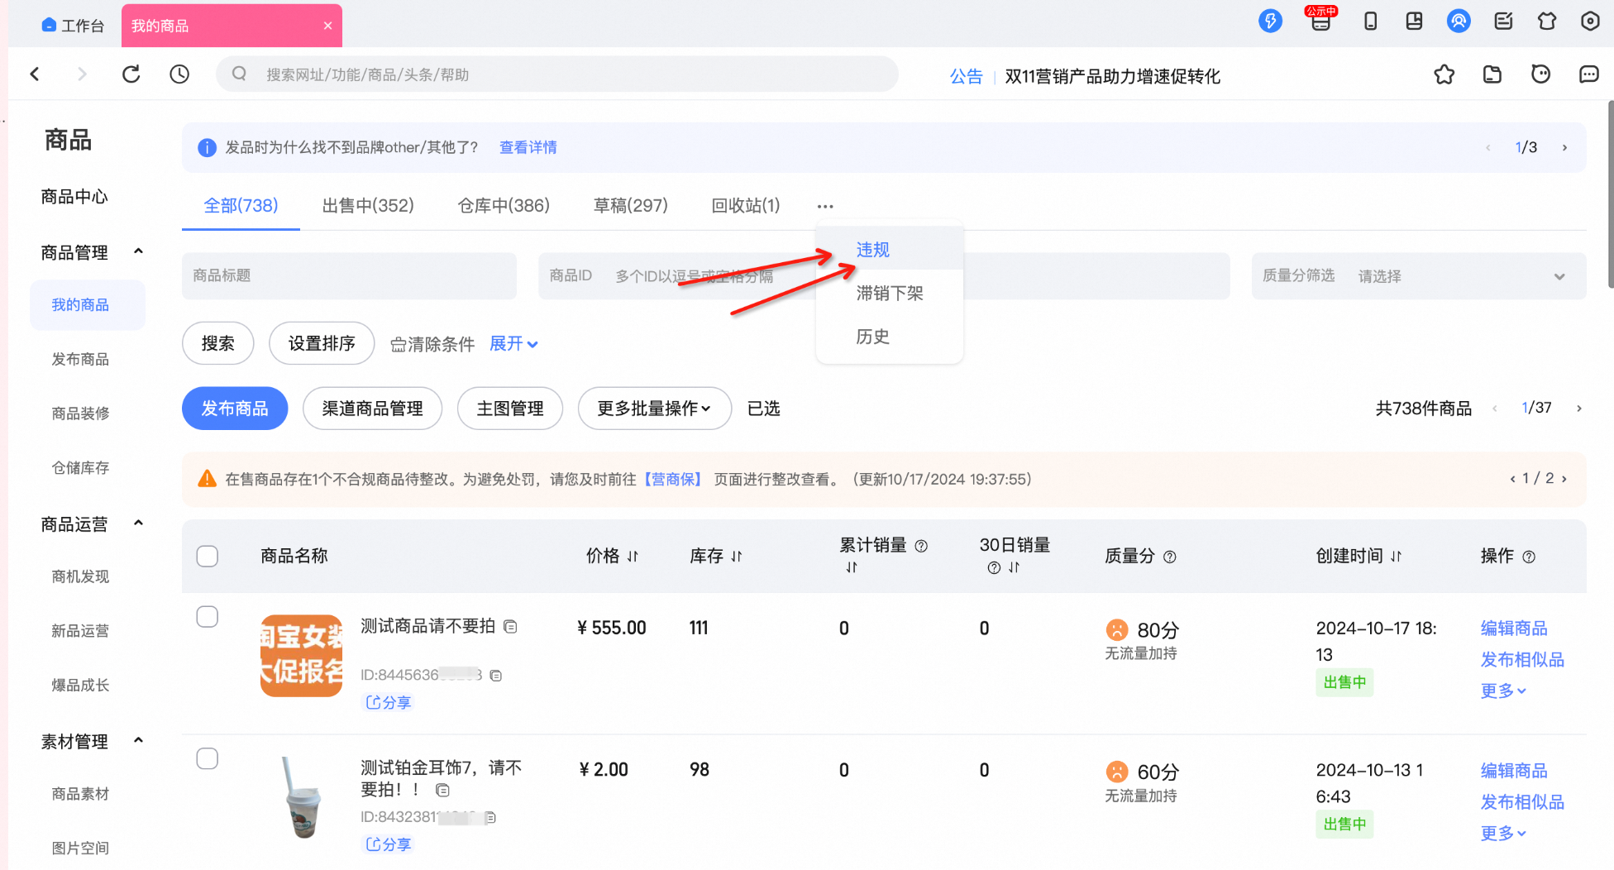Click help icon next to 质量分 header

click(x=1169, y=557)
